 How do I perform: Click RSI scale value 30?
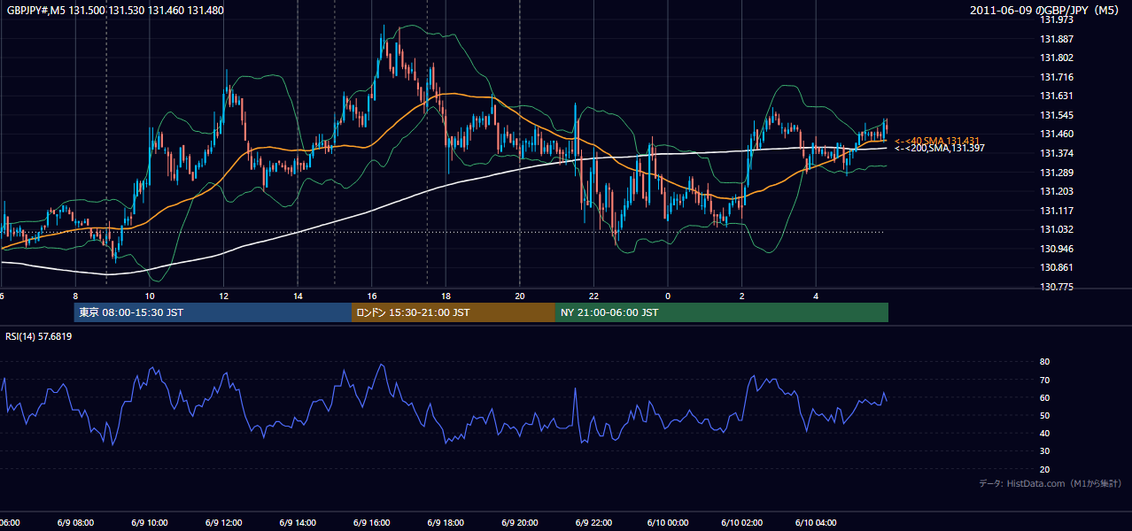[x=1045, y=451]
